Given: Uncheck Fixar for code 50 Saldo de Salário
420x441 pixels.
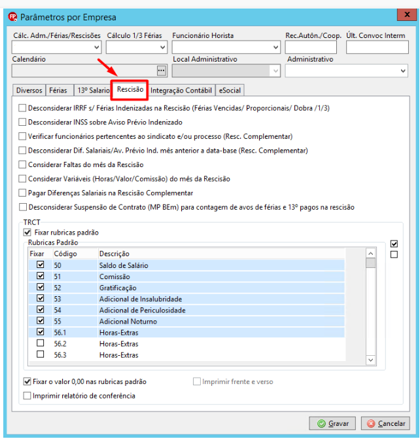Looking at the screenshot, I should click(41, 265).
